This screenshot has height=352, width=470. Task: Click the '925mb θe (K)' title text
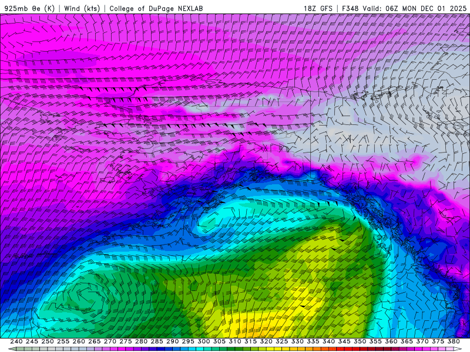(29, 8)
